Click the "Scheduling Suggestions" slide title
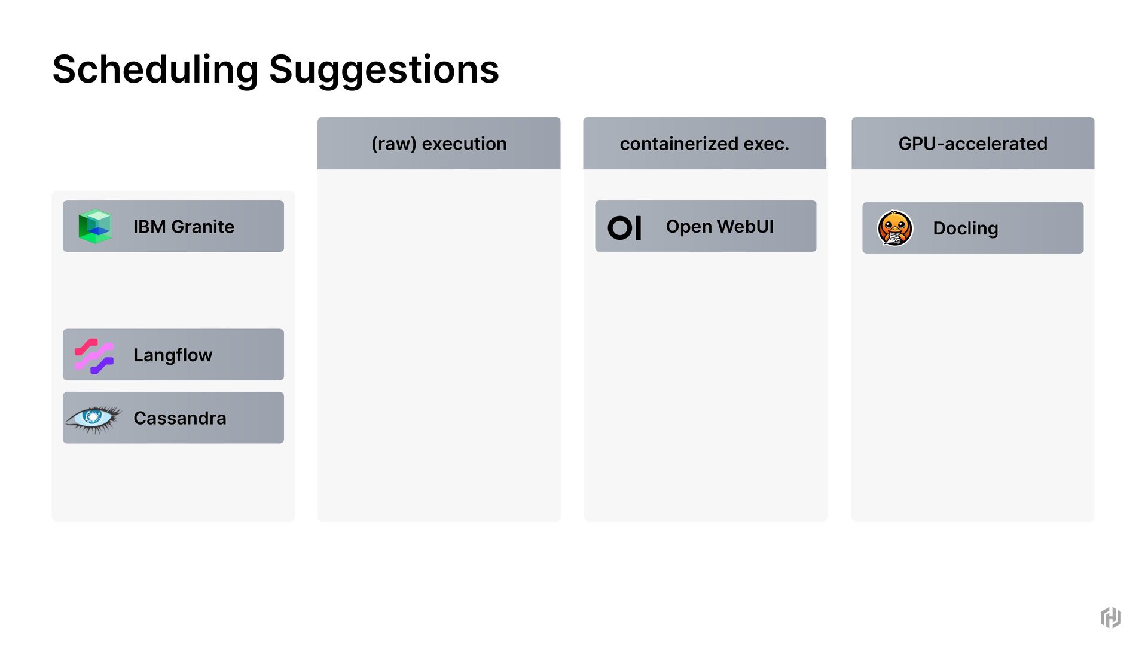 point(276,69)
